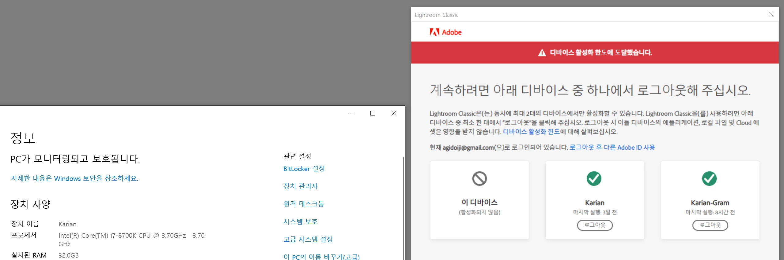Open the 디바이스 활성화 한도 link
This screenshot has width=784, height=260.
click(532, 132)
